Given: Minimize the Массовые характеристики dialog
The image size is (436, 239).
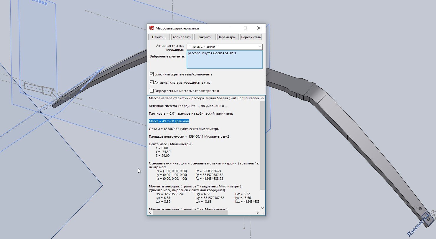Looking at the screenshot, I should [x=232, y=28].
